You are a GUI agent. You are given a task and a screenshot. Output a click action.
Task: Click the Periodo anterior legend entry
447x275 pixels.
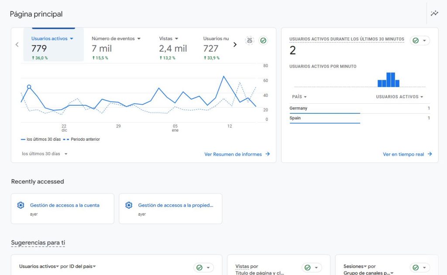(x=82, y=139)
